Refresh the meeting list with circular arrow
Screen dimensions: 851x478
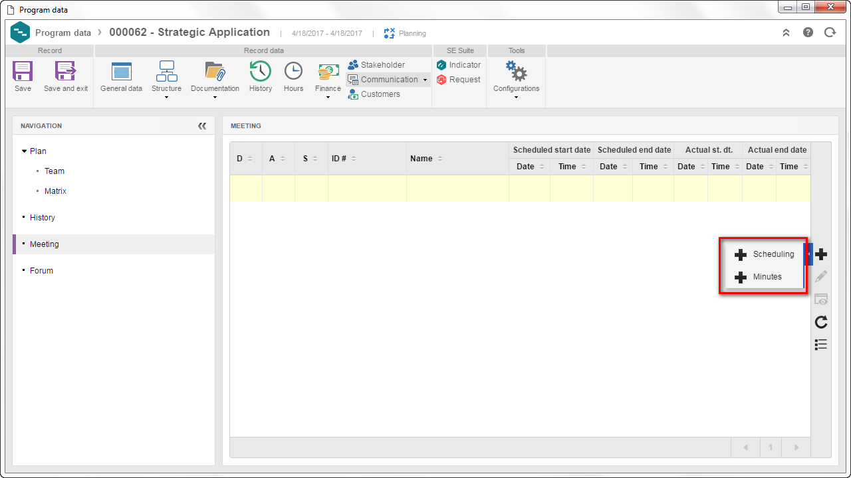(x=821, y=322)
